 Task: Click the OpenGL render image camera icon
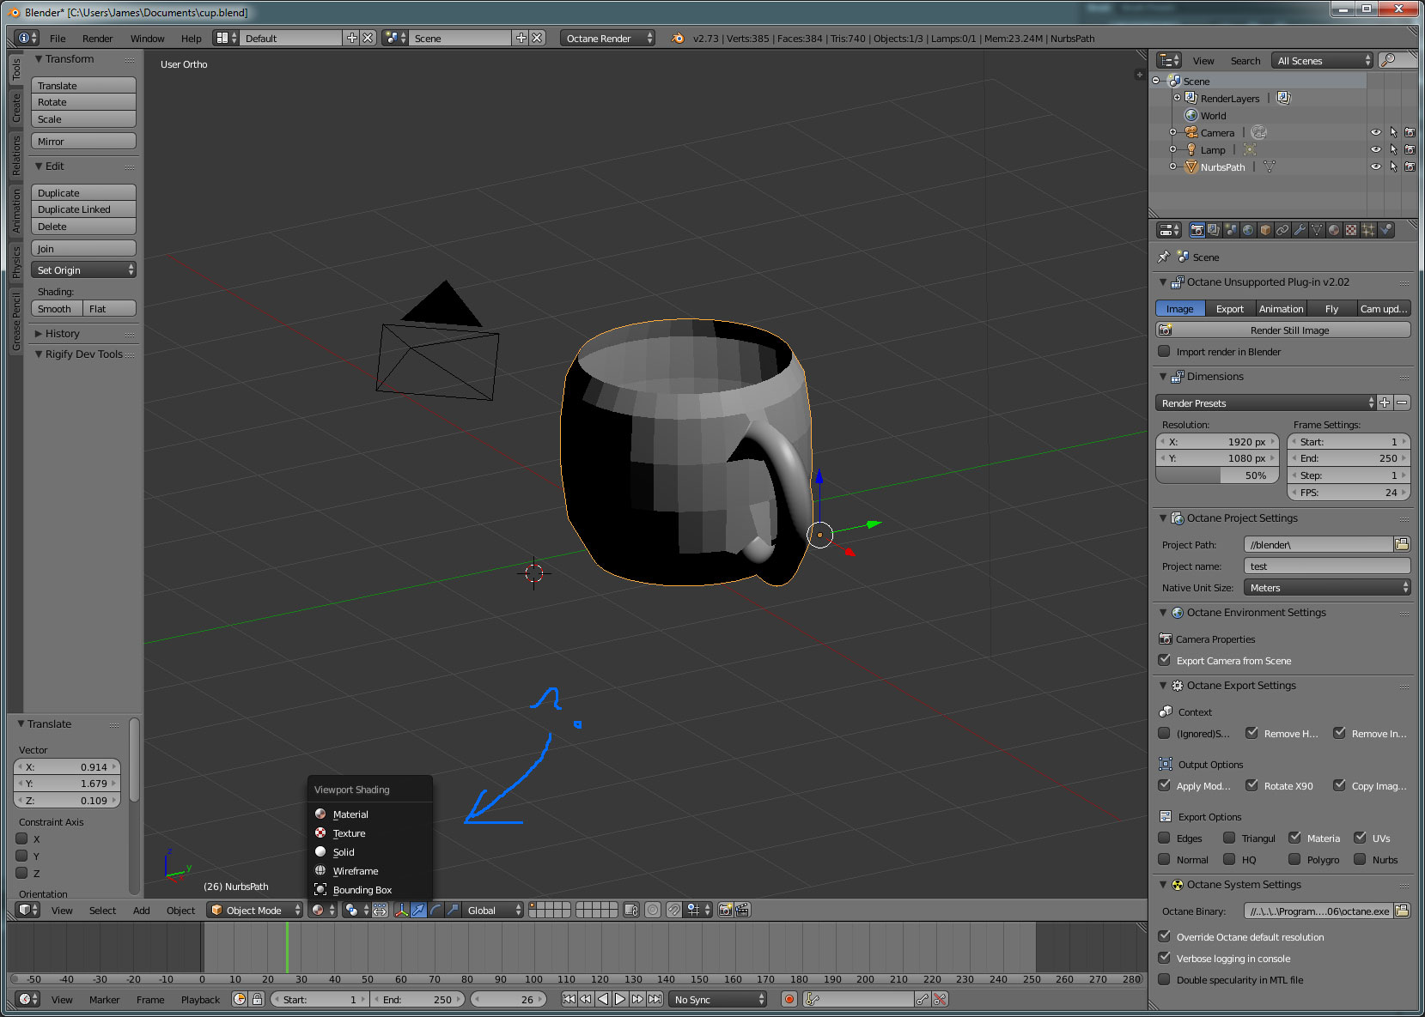tap(725, 911)
